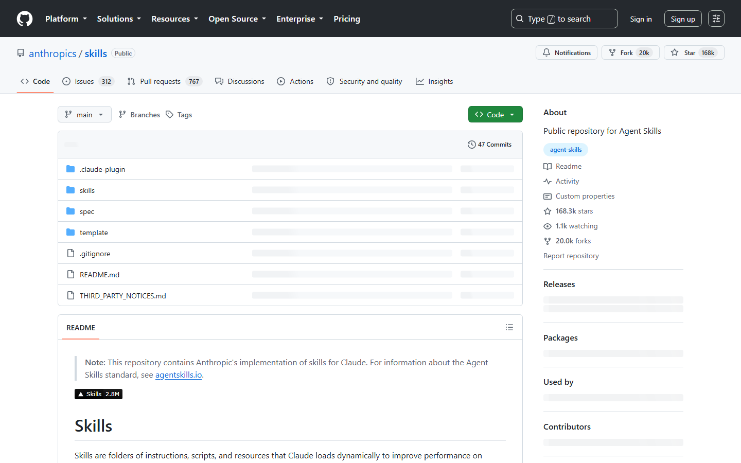The image size is (741, 463).
Task: Click the Custom properties icon
Action: pos(548,196)
